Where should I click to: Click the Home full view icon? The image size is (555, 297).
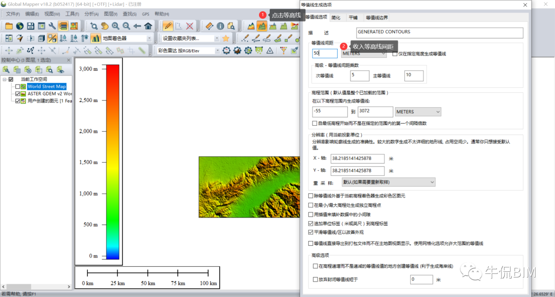(149, 26)
